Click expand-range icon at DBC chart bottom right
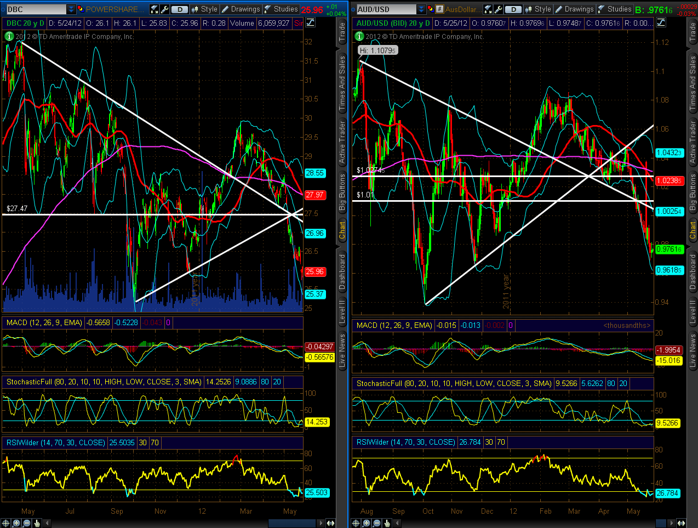 tap(330, 523)
